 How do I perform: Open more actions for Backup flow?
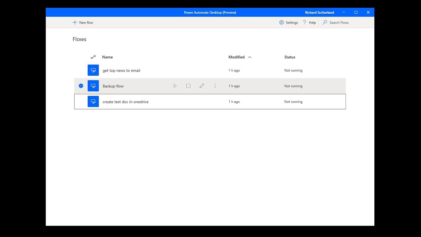[215, 85]
